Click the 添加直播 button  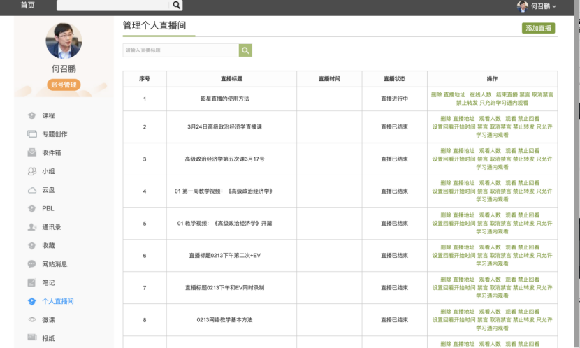[x=538, y=28]
